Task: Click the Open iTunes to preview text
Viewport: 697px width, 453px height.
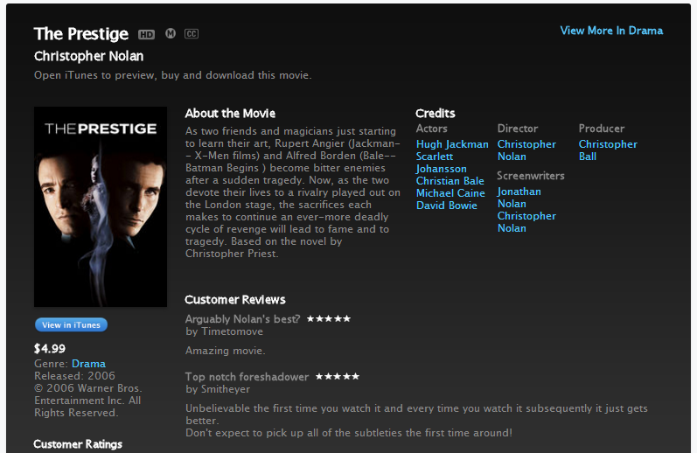Action: point(173,75)
